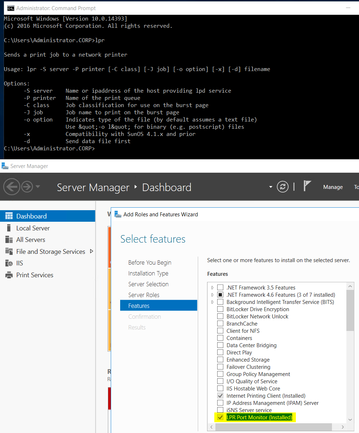The height and width of the screenshot is (433, 359).
Task: Go to the Server Roles wizard step
Action: pyautogui.click(x=144, y=295)
